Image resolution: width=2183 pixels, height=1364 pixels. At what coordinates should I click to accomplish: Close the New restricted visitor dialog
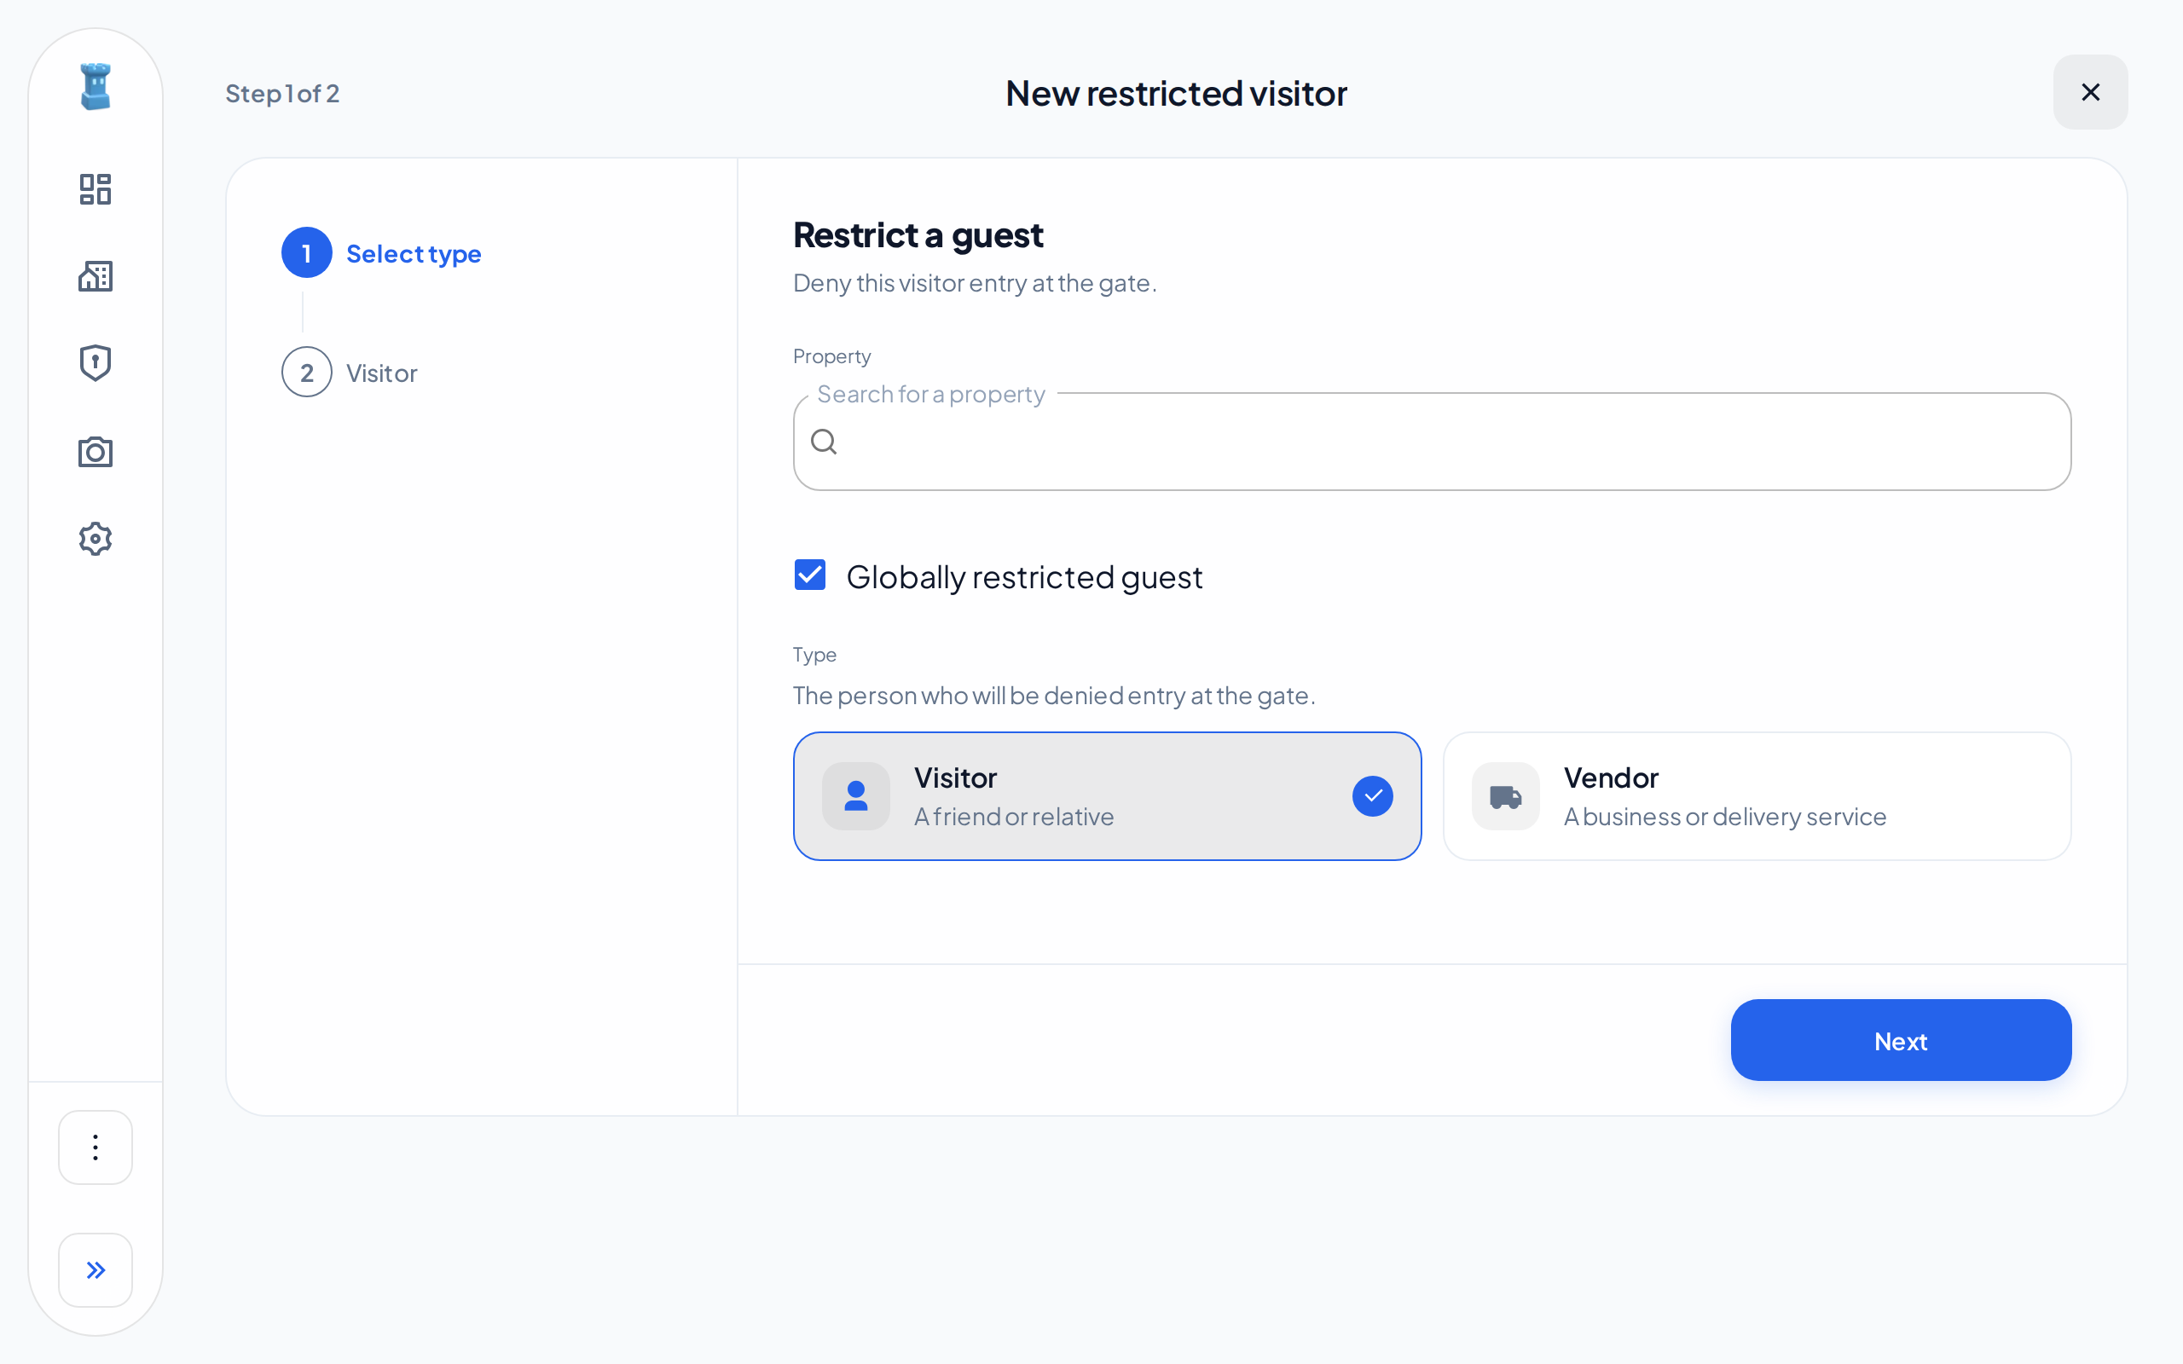pos(2090,92)
